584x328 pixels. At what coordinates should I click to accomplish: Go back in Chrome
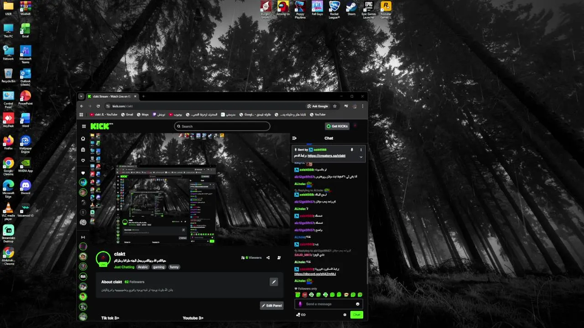(82, 106)
